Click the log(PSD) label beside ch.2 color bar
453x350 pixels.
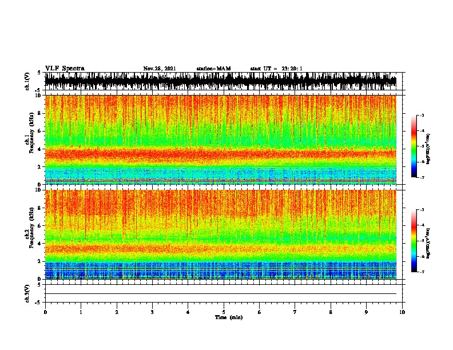pos(428,243)
